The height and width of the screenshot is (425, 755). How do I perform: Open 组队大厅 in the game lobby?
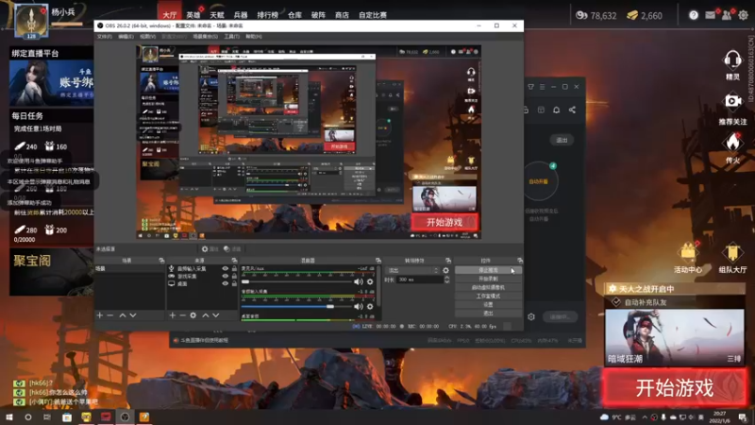click(732, 258)
